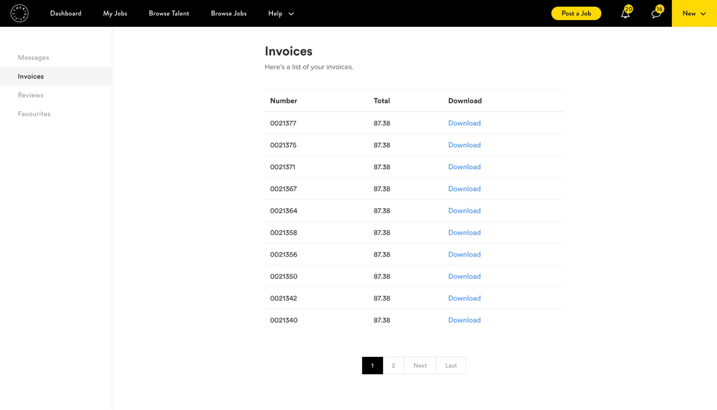Download invoice 0021342
The height and width of the screenshot is (410, 717).
[464, 298]
